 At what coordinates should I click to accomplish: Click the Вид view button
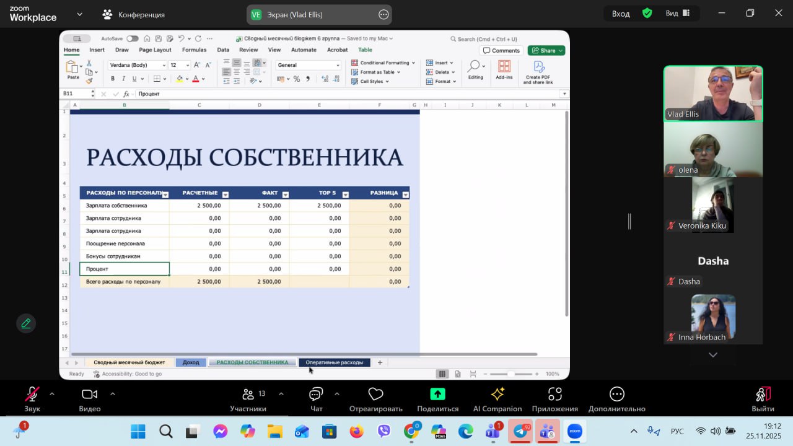pos(677,14)
